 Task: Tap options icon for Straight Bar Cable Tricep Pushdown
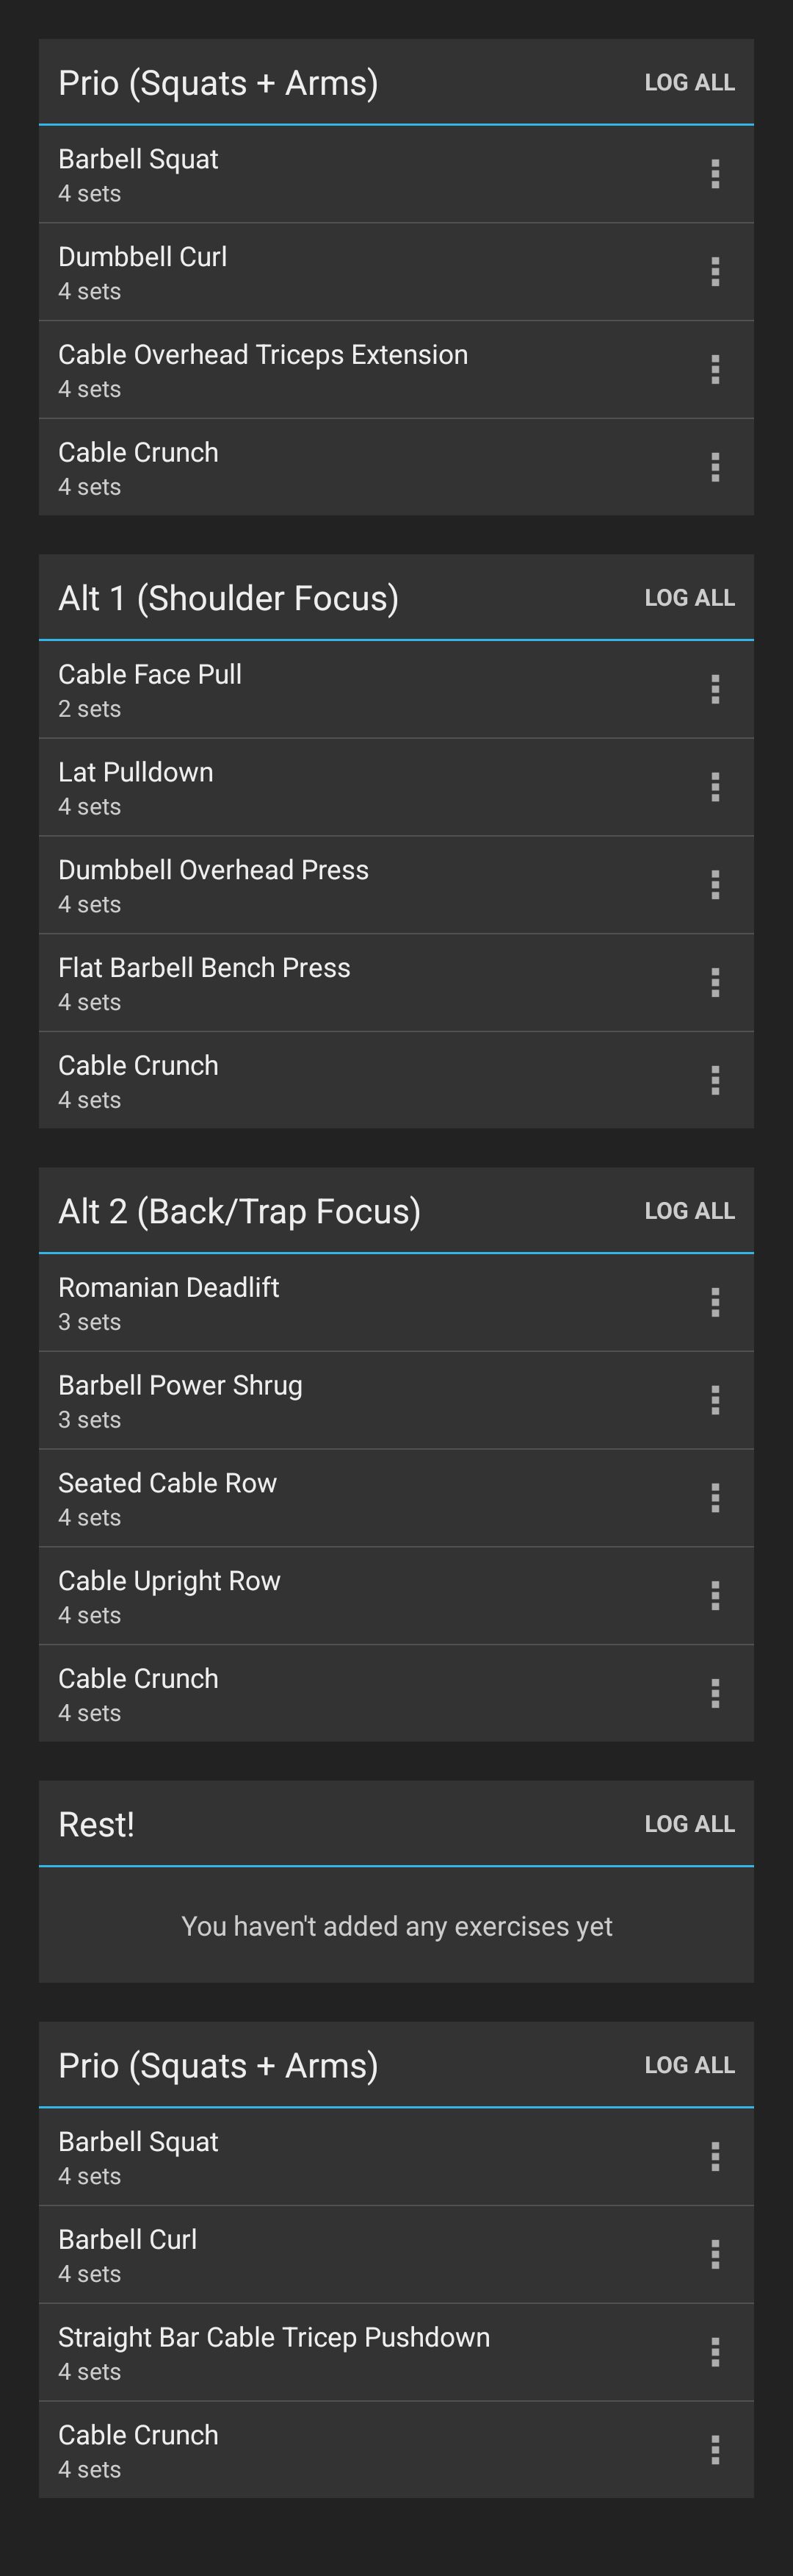click(715, 2352)
